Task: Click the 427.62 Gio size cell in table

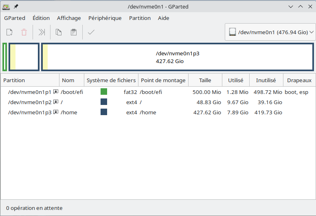Action: 207,112
